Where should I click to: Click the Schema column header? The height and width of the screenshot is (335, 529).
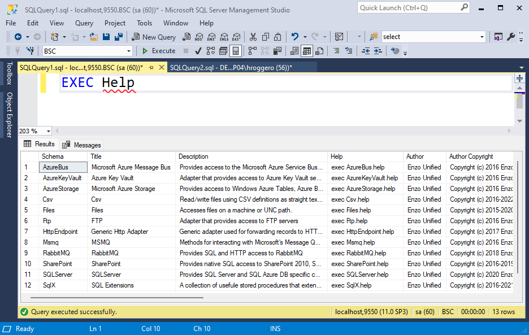[x=63, y=156]
